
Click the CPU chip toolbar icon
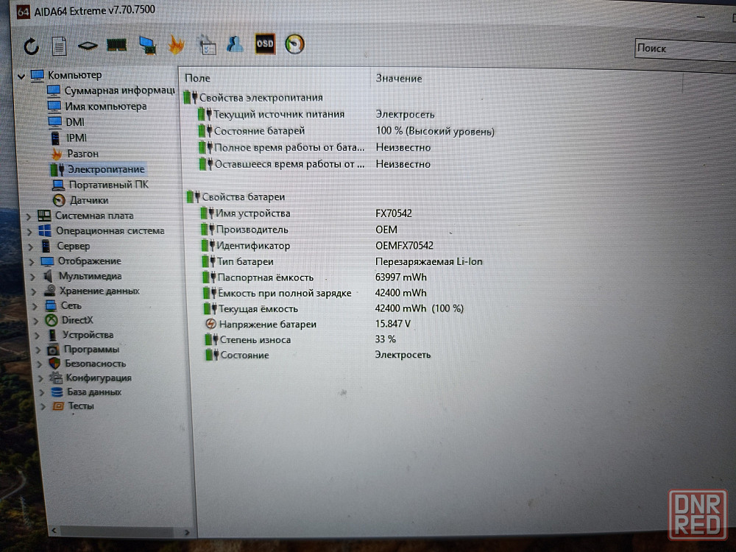(88, 46)
